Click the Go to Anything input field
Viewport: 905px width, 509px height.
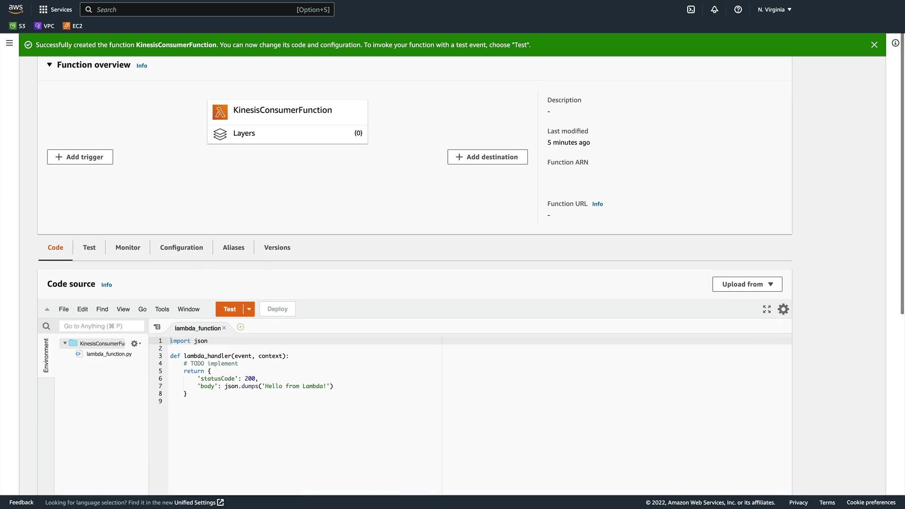click(101, 326)
